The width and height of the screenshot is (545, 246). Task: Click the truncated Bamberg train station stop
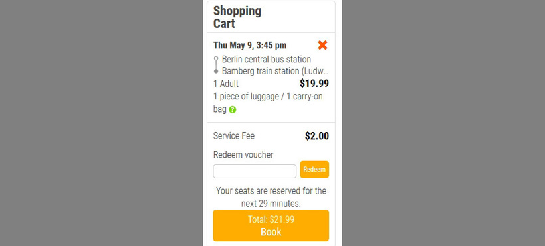pos(275,71)
